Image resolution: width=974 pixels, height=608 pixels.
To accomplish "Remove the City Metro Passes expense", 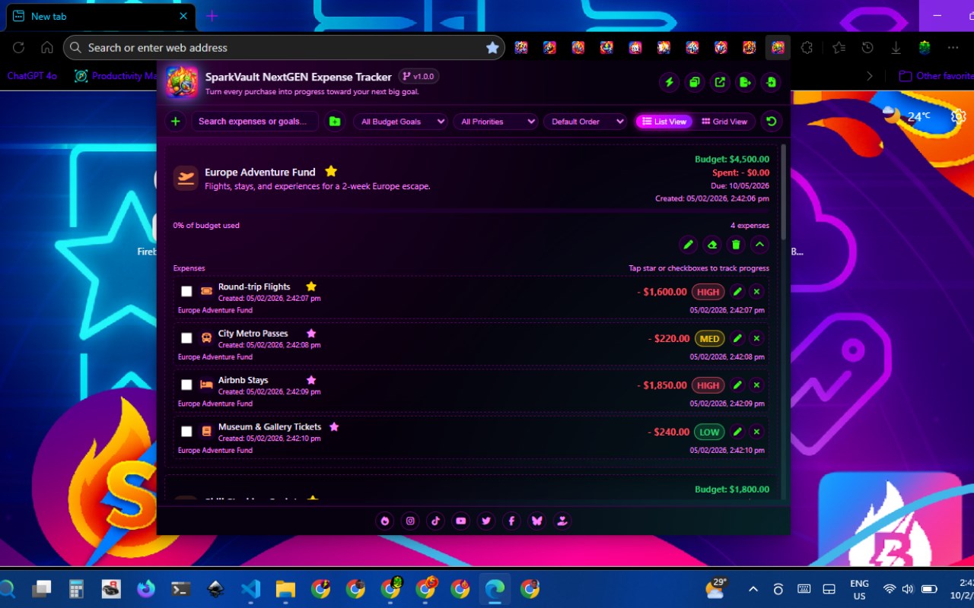I will pyautogui.click(x=756, y=338).
